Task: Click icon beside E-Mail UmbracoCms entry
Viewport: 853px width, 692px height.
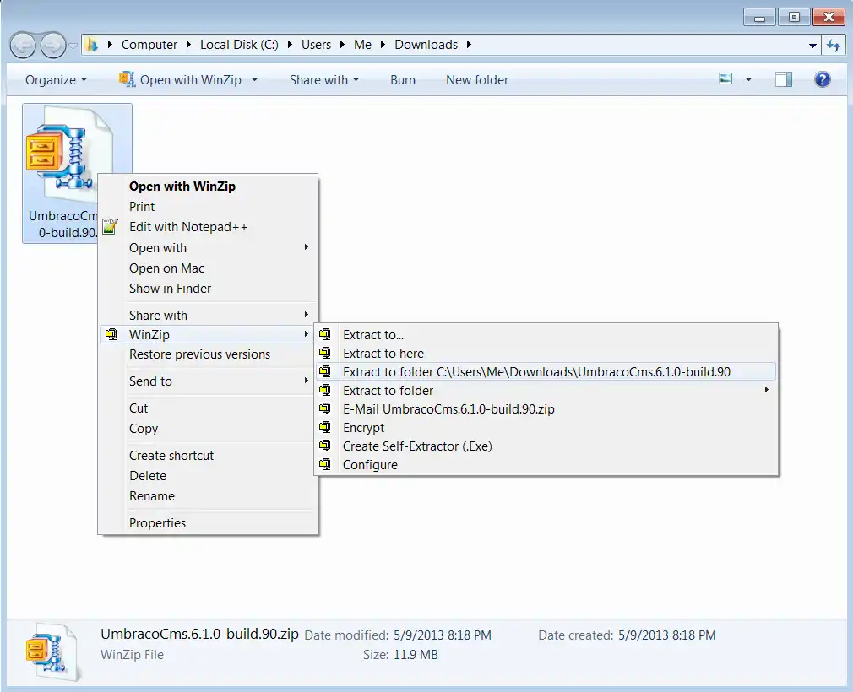Action: 325,408
